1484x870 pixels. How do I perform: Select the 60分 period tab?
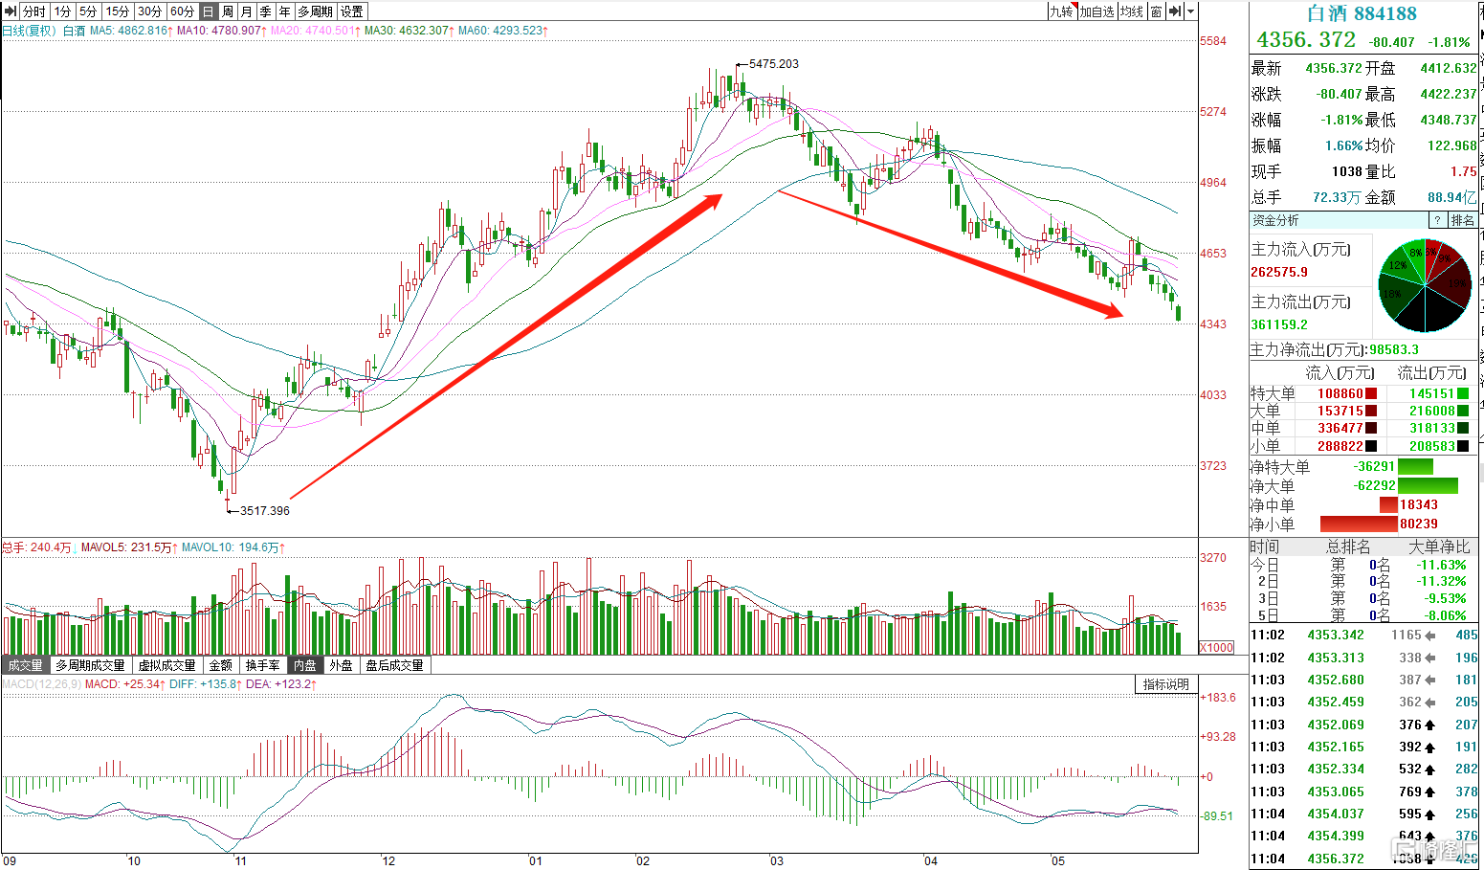[183, 11]
